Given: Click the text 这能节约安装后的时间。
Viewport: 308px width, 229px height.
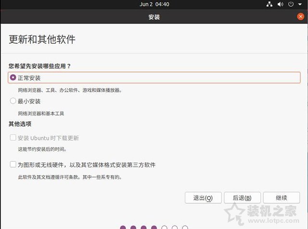Looking at the screenshot, I should click(42, 149).
